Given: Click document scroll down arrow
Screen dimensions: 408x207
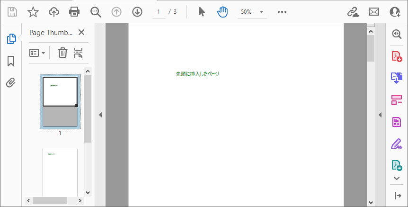Looking at the screenshot, I should (371, 203).
